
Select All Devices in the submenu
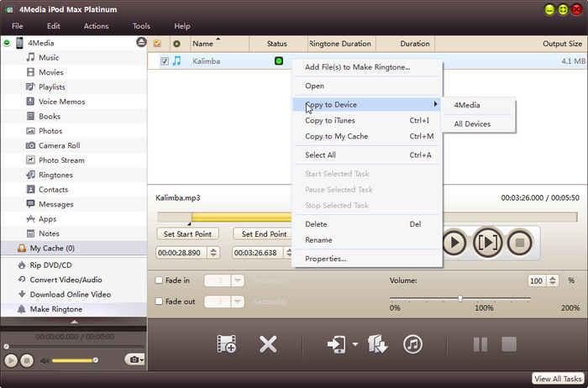pyautogui.click(x=472, y=124)
